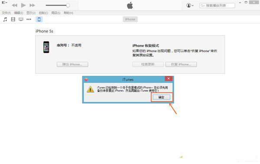The width and height of the screenshot is (260, 164).
Task: Click 确定 in the iTunes dialog
Action: (x=162, y=97)
